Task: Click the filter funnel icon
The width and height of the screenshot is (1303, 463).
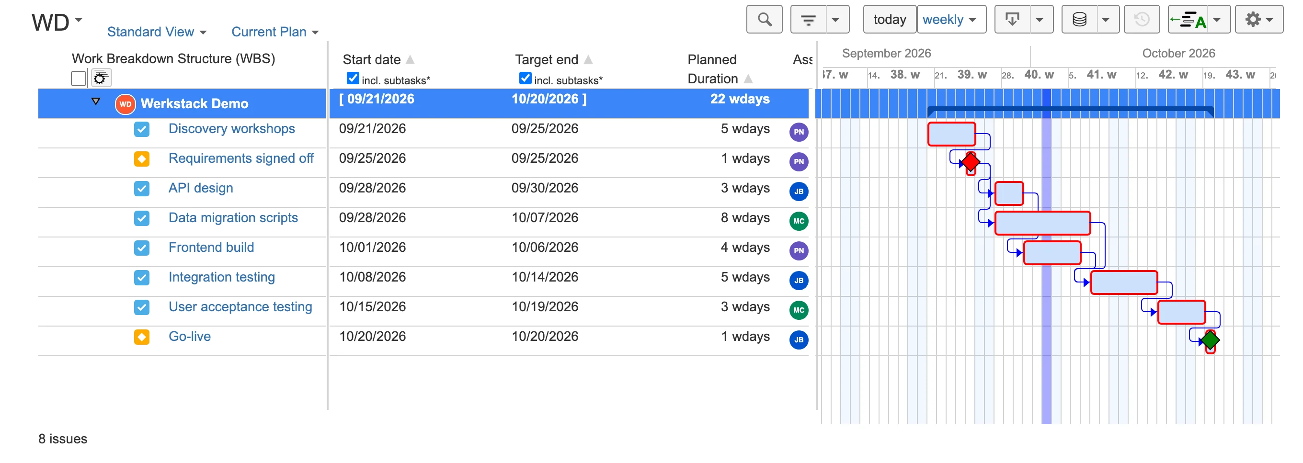Action: [808, 20]
